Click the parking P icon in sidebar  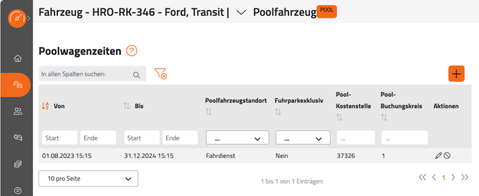[18, 190]
